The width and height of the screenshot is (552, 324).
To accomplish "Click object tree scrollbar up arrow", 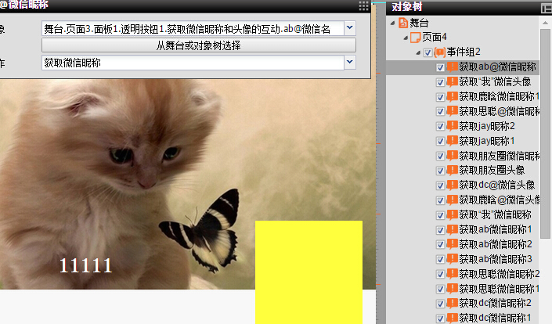I will point(545,23).
